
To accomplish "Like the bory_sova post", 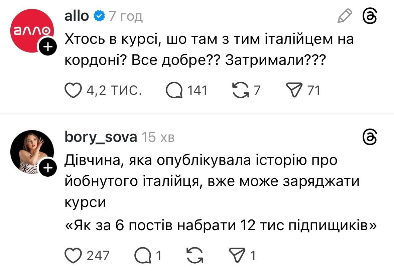I will click(x=74, y=256).
